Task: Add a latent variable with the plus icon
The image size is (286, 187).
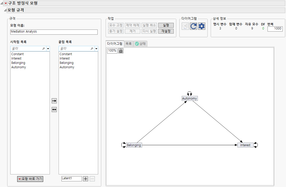Action: (85, 179)
